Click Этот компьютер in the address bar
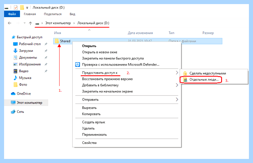Image resolution: width=253 pixels, height=163 pixels. pyautogui.click(x=58, y=23)
